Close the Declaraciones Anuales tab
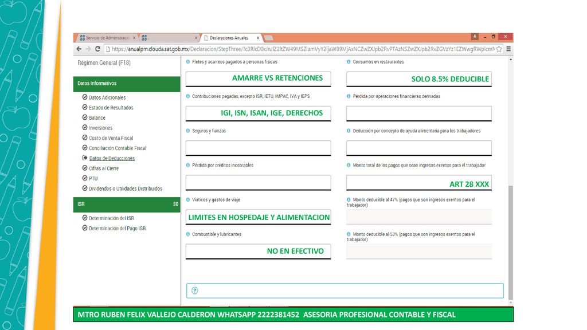 pos(258,38)
